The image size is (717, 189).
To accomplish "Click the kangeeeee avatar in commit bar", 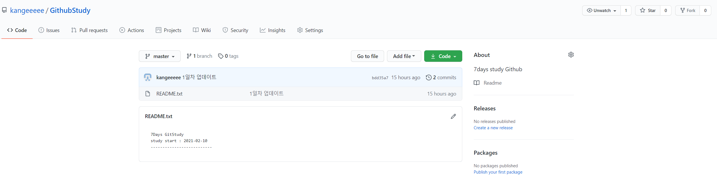I will [148, 77].
